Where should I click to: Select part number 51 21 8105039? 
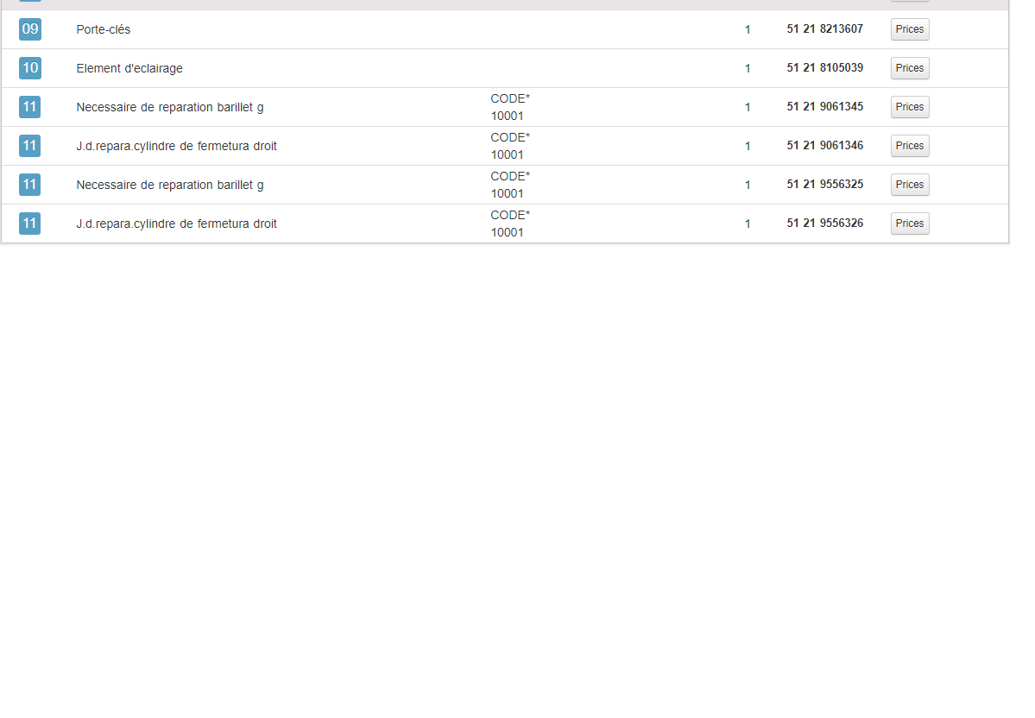point(824,68)
